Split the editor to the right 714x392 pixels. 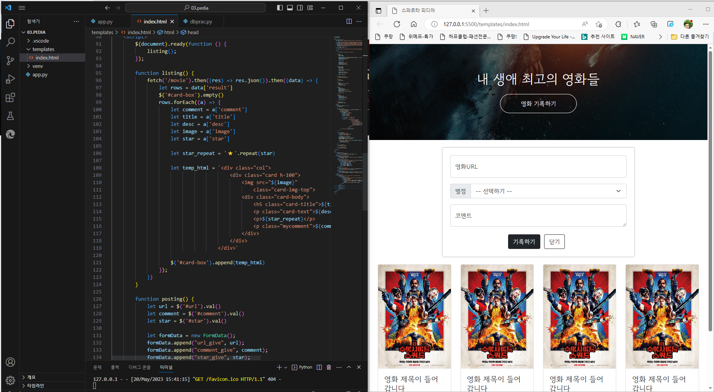(349, 21)
